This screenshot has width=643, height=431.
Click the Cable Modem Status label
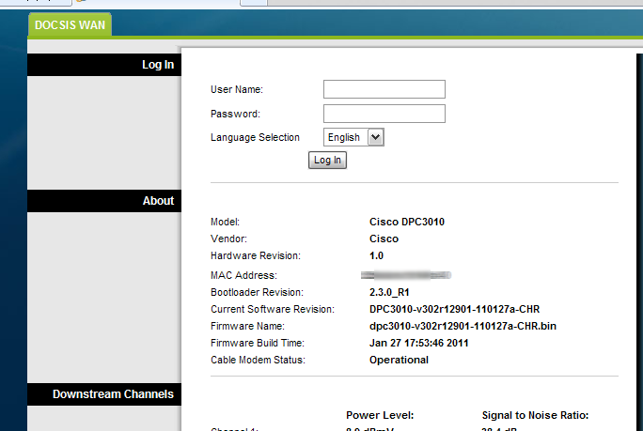pos(258,360)
